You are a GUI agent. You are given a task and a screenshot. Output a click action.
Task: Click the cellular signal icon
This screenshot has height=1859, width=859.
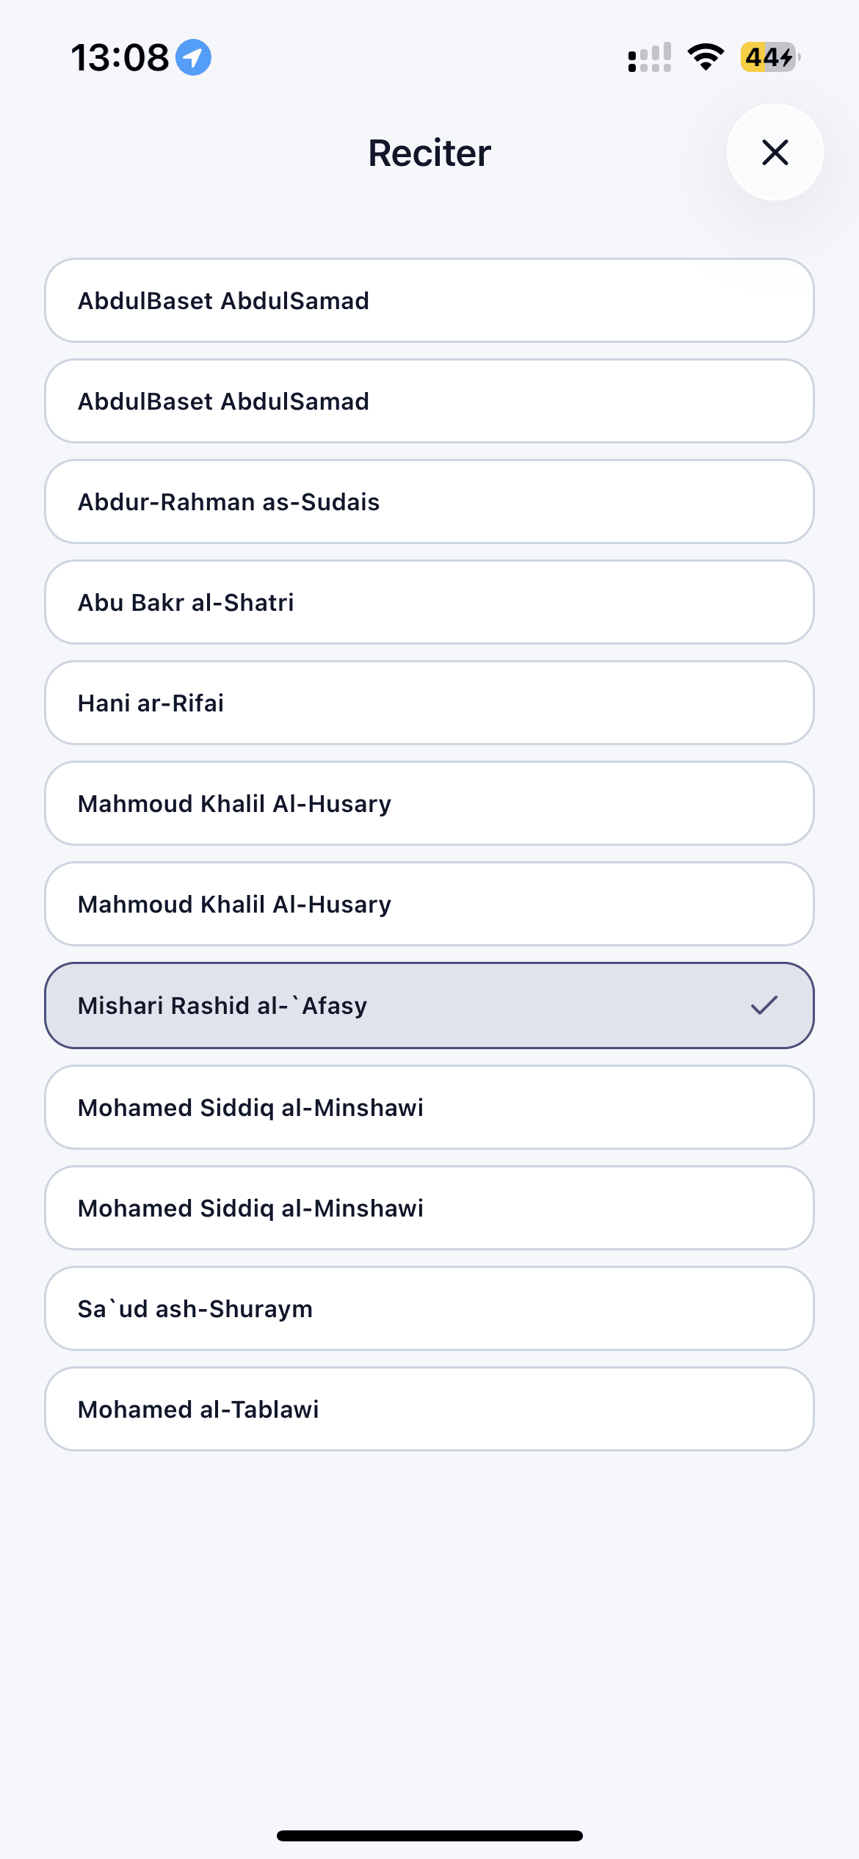[649, 58]
